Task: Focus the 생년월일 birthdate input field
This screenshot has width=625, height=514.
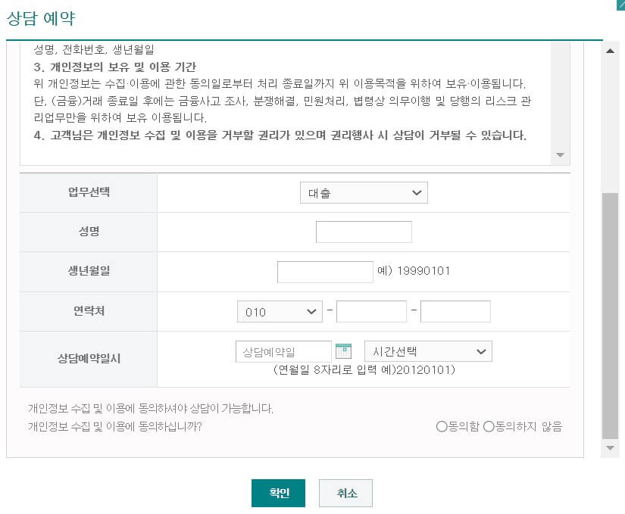Action: click(x=325, y=272)
